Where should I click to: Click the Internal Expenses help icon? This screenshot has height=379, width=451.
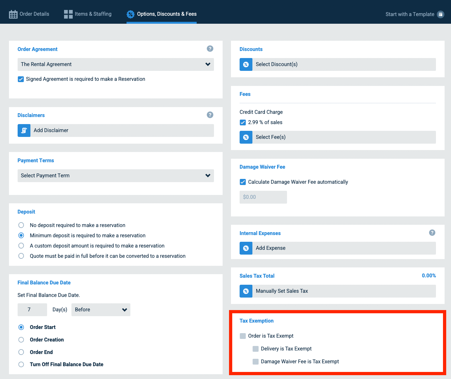pos(432,233)
